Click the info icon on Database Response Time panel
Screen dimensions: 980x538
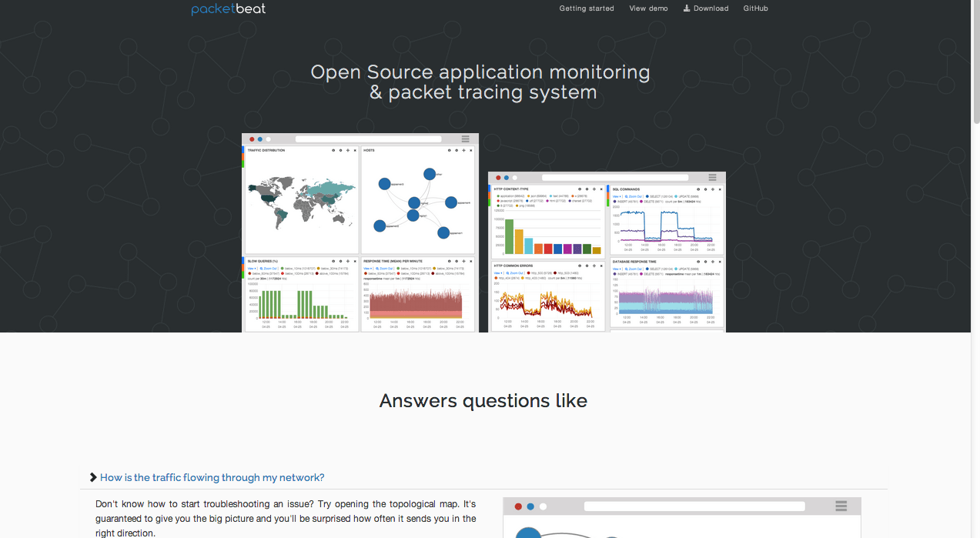[x=698, y=262]
